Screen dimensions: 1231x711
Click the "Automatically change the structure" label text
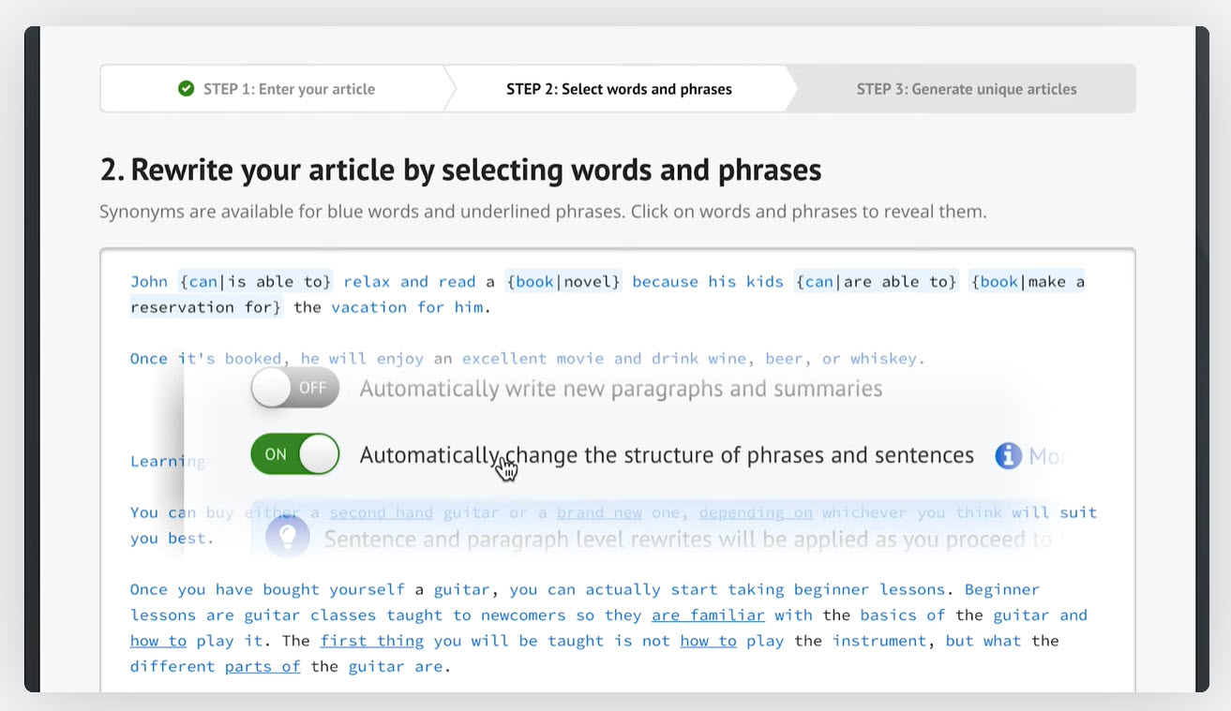[x=667, y=455]
